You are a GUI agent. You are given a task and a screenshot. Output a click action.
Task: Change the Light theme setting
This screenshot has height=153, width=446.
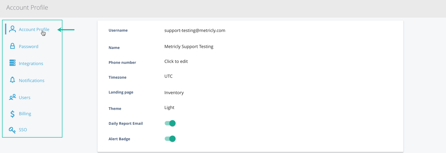point(169,107)
